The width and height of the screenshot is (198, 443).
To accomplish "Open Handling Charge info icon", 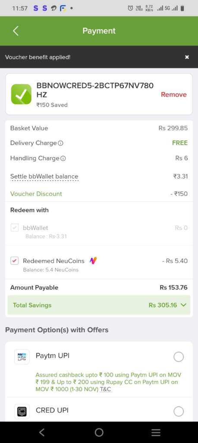I will [63, 158].
